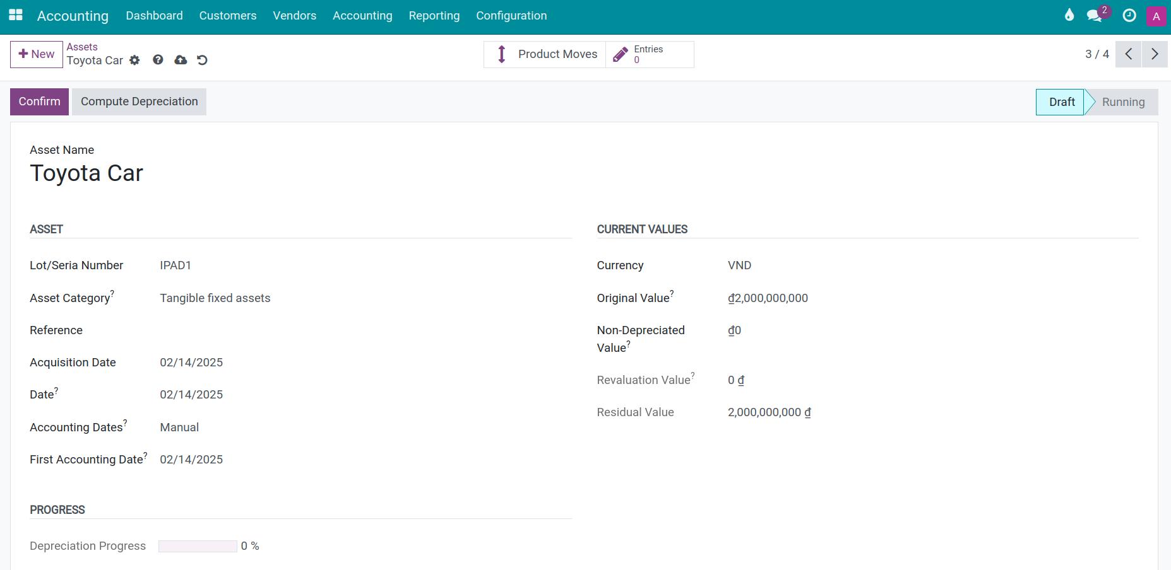Open the apps grid home menu icon

point(16,15)
